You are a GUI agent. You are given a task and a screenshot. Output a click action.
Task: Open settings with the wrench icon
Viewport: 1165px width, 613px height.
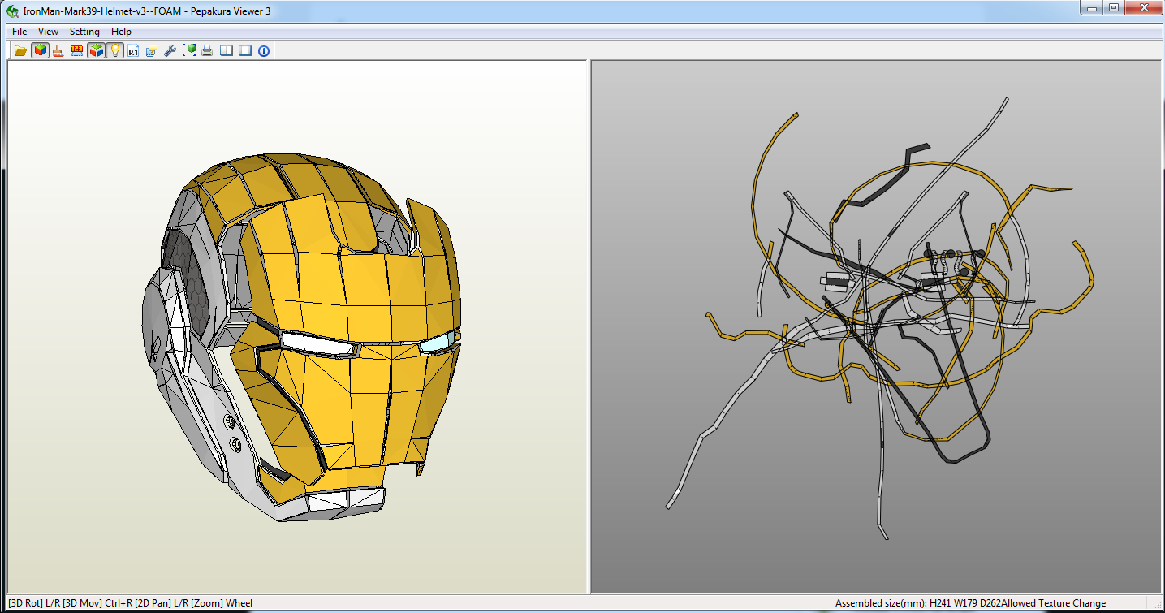click(x=170, y=50)
